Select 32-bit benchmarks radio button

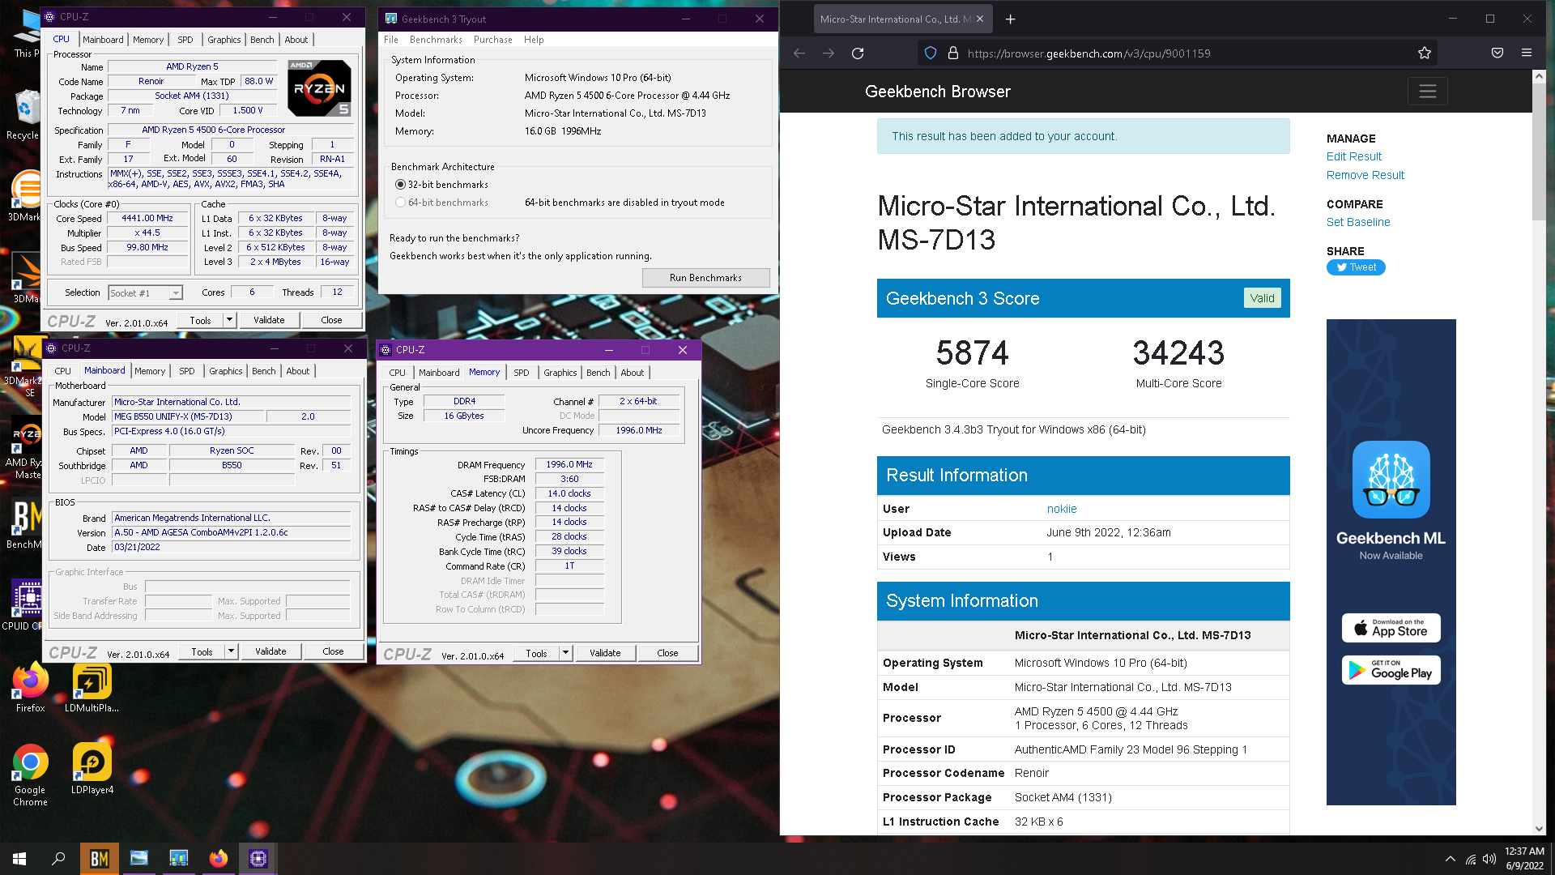(400, 185)
